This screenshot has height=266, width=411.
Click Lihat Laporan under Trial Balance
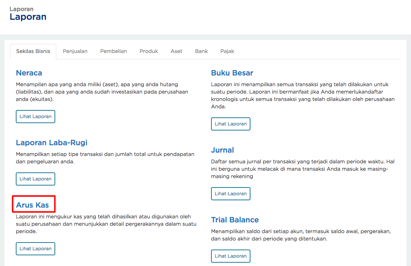coord(231,256)
